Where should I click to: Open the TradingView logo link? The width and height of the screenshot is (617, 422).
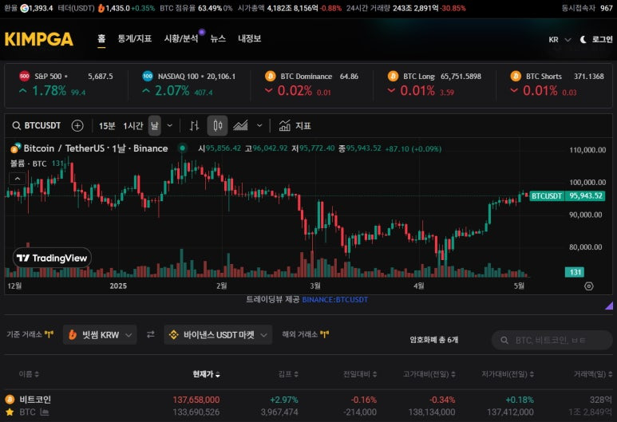click(52, 258)
